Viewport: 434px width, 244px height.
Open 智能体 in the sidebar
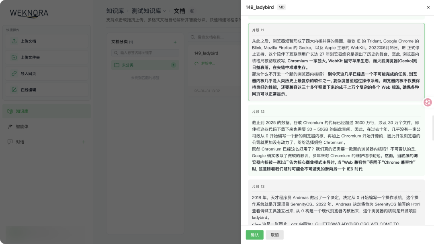click(47, 126)
